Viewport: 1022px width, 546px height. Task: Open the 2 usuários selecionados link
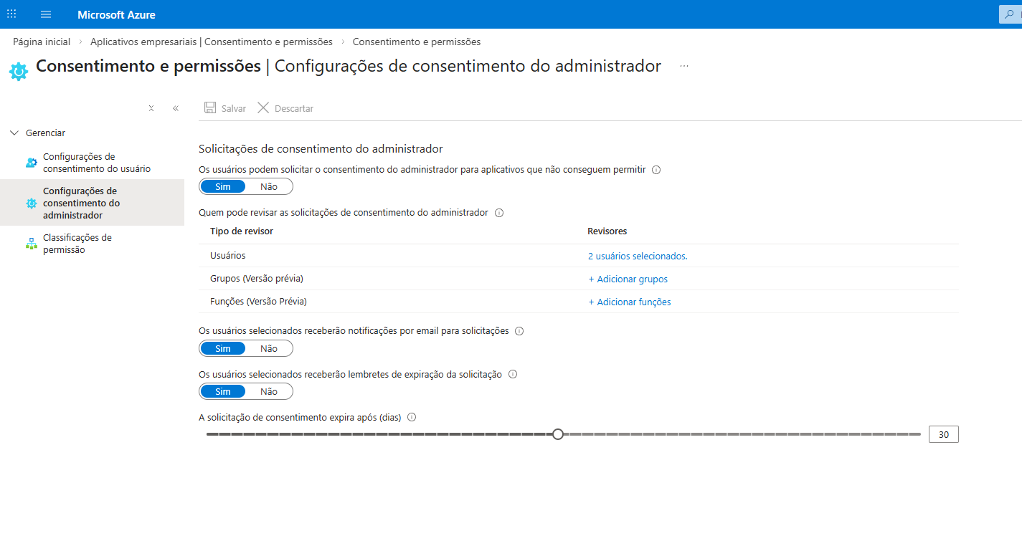(637, 255)
